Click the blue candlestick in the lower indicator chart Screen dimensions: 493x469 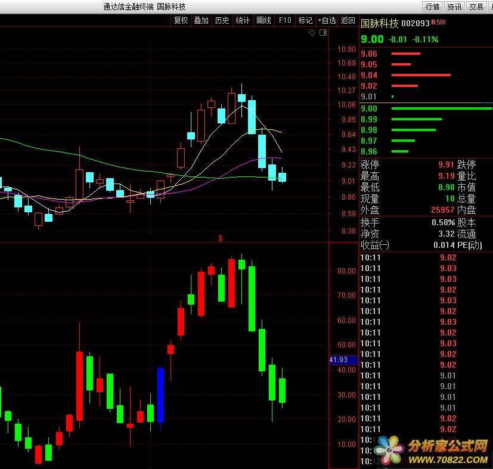click(161, 396)
